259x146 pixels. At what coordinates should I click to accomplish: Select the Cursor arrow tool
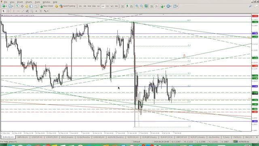[4, 11]
